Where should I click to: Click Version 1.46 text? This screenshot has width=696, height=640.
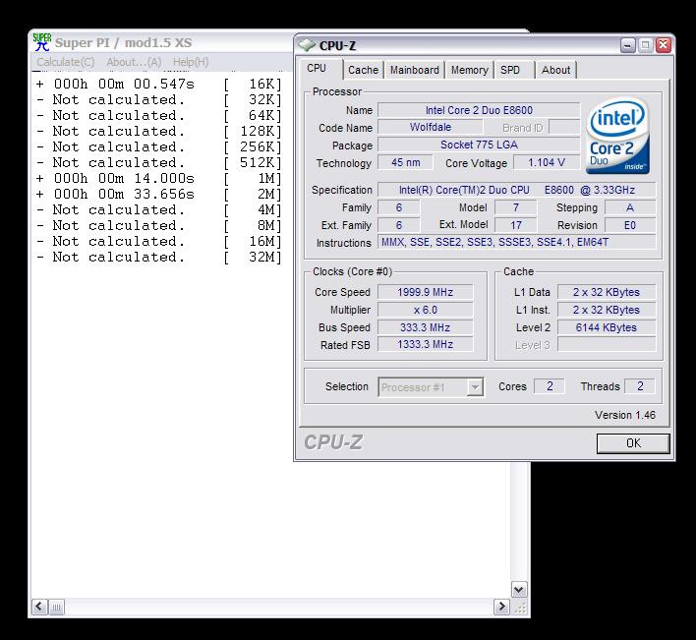click(x=625, y=415)
